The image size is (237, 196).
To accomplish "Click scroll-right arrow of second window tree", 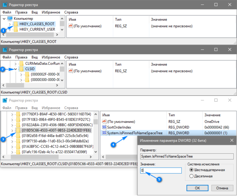I will pos(57,85).
